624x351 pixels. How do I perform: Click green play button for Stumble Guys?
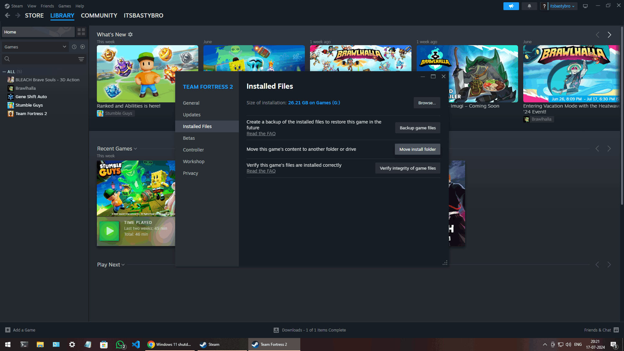(x=109, y=231)
